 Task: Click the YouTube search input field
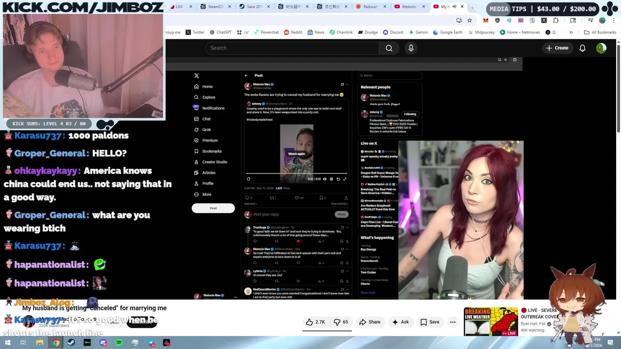point(292,48)
